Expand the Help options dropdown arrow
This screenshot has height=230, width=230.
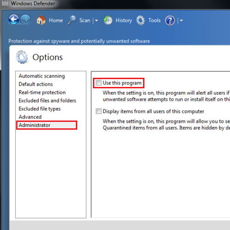tap(181, 20)
